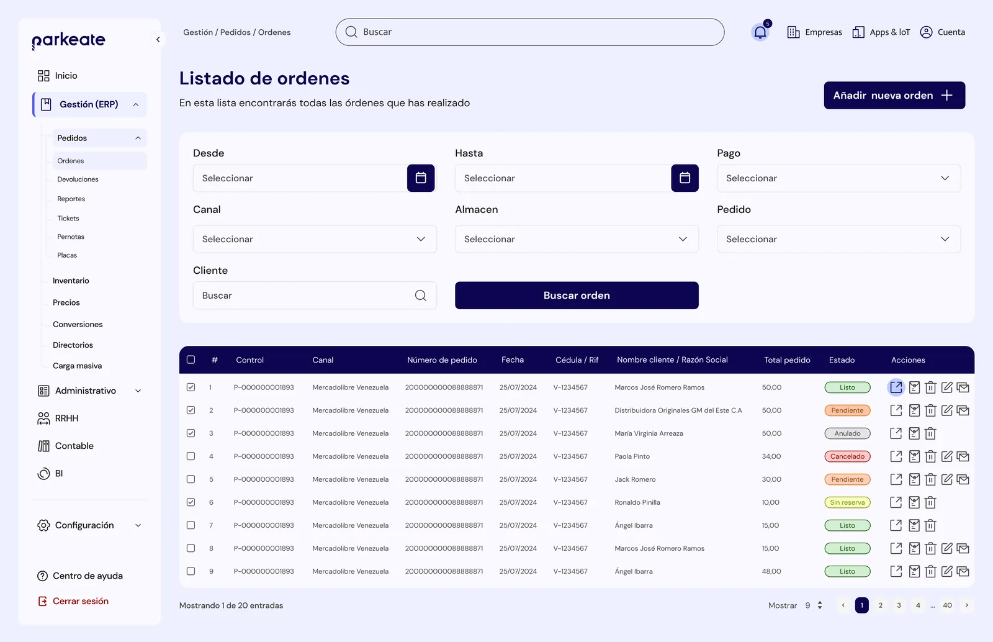The height and width of the screenshot is (642, 993).
Task: Focus the top Buscar search bar
Action: click(530, 32)
